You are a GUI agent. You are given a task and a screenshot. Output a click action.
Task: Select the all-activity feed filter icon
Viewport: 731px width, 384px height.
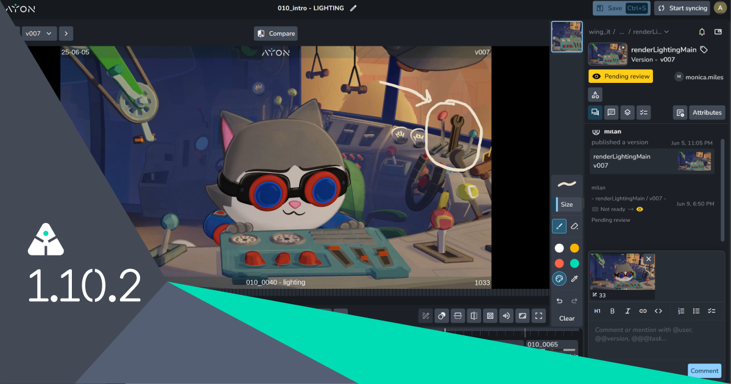click(595, 112)
